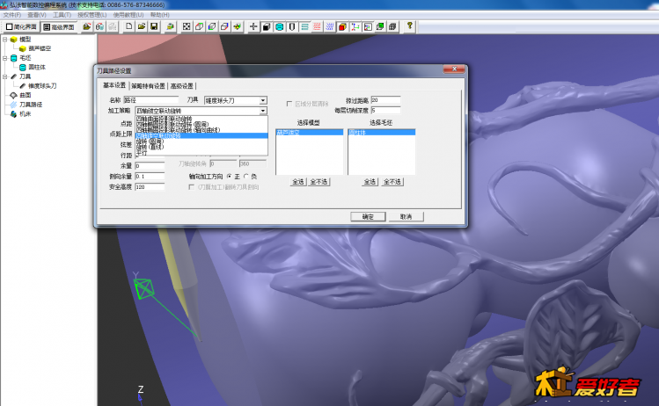Open the 文件(F) menu

[x=11, y=15]
